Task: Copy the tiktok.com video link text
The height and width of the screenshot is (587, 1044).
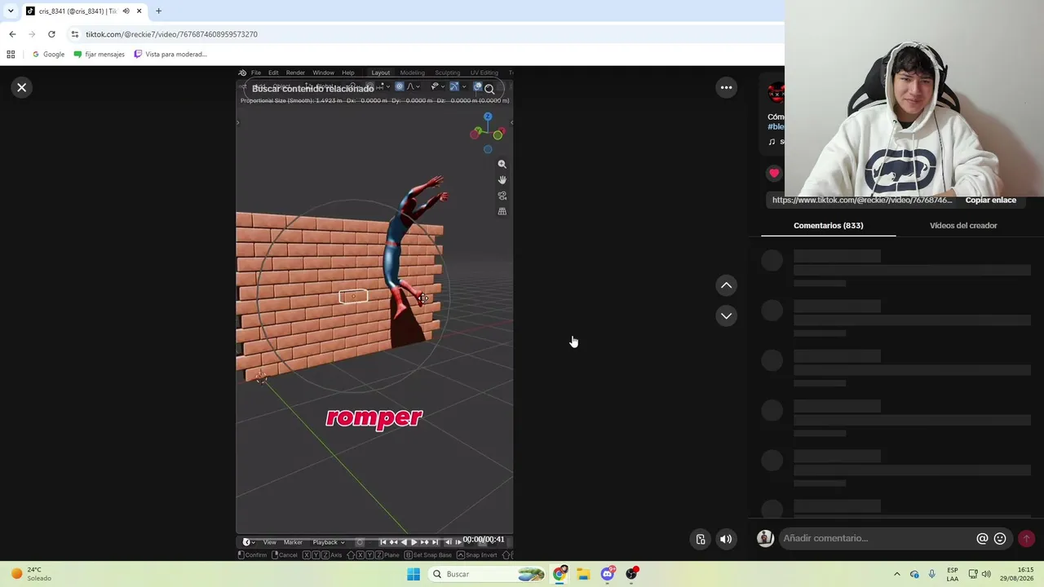Action: tap(862, 200)
